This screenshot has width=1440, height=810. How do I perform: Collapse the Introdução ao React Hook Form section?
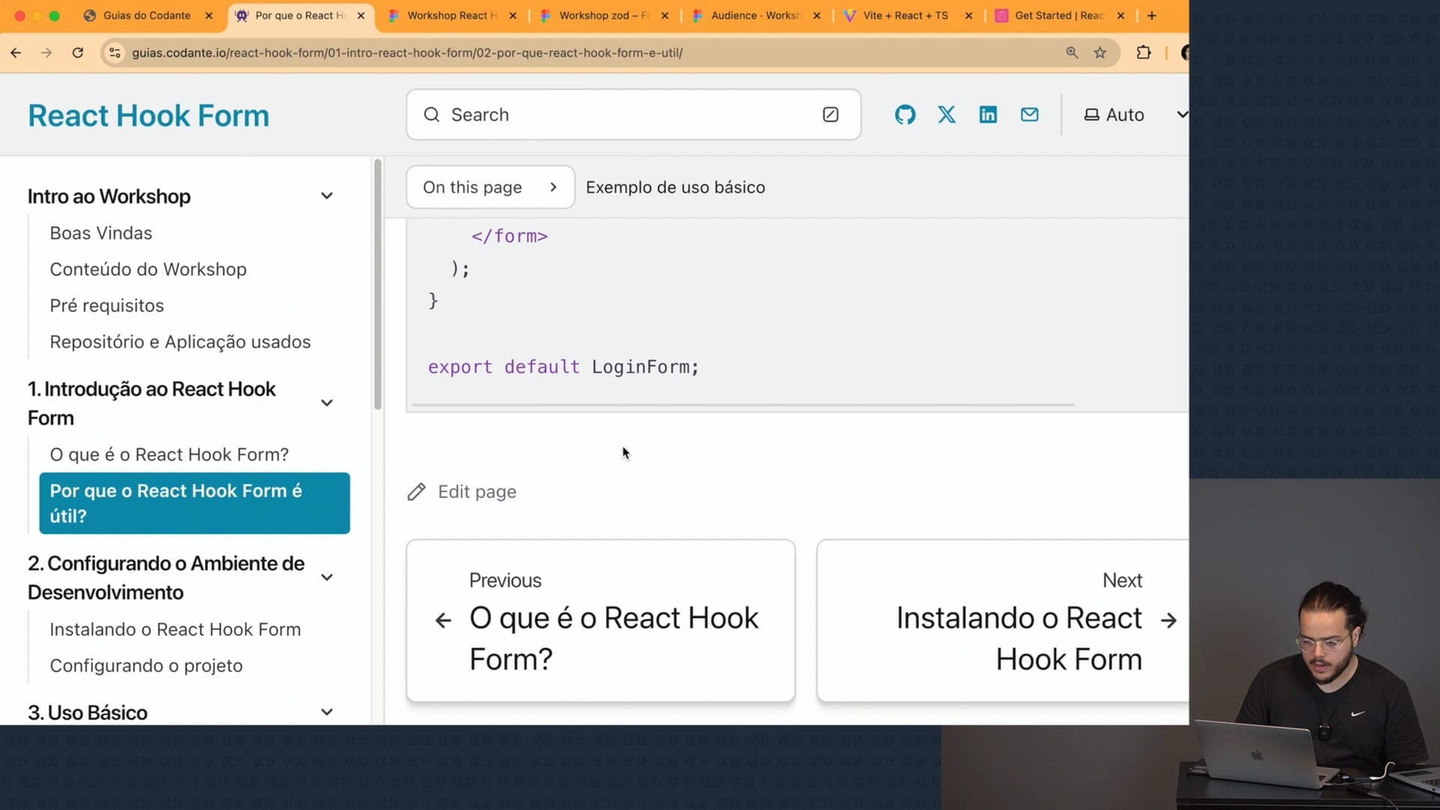pyautogui.click(x=327, y=403)
